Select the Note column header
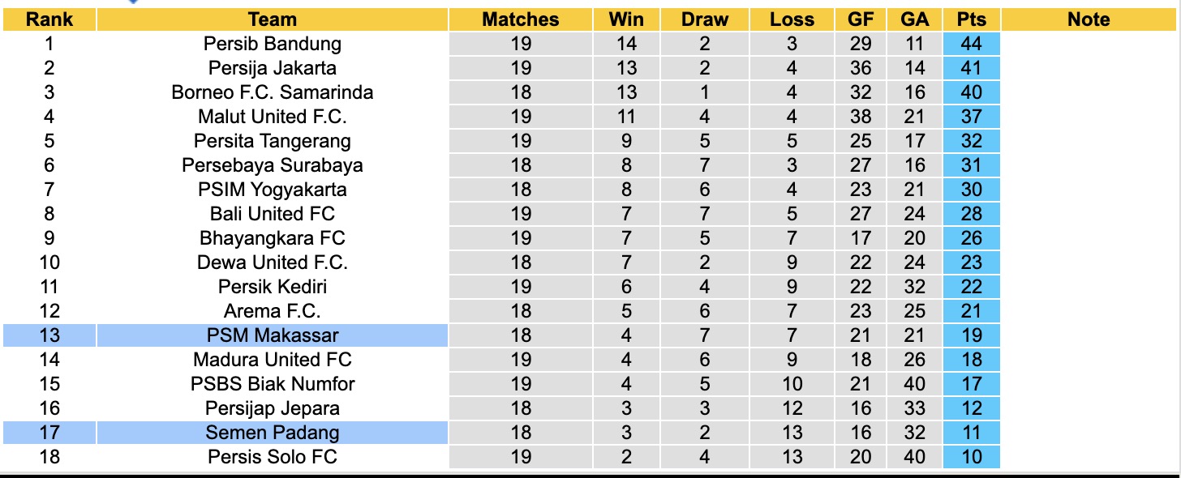The width and height of the screenshot is (1181, 478). (1089, 19)
